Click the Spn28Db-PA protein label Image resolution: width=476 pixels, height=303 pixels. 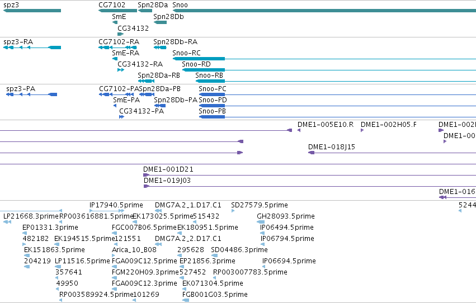pyautogui.click(x=176, y=100)
